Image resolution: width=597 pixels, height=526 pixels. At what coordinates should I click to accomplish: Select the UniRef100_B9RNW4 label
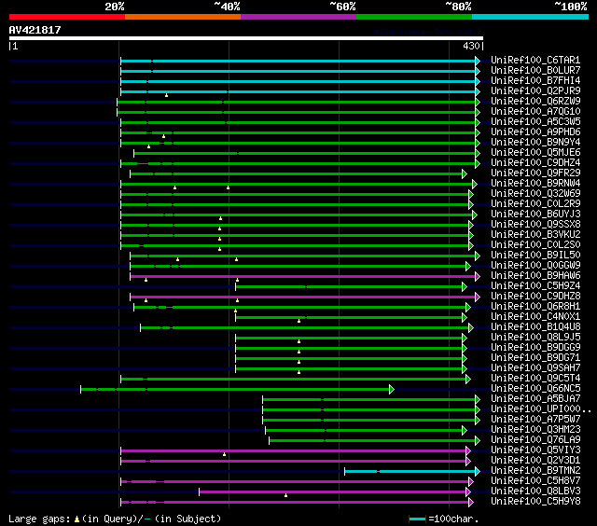coord(535,184)
